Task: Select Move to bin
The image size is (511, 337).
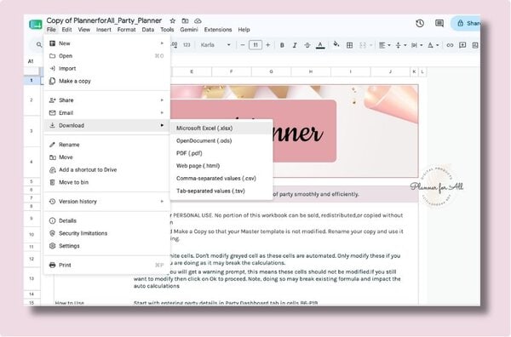Action: pos(106,182)
